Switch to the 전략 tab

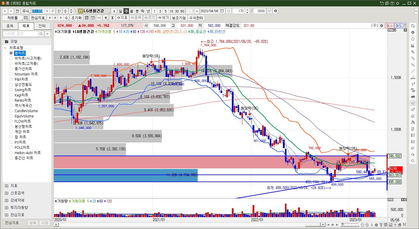click(42, 26)
